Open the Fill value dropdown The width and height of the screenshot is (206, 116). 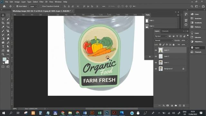point(187,45)
